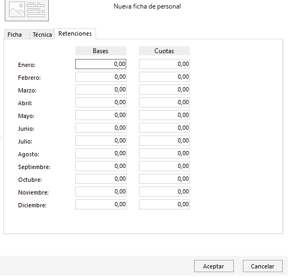Viewport: 289px width, 278px height.
Task: Click the Enero Cuotas field
Action: pyautogui.click(x=164, y=64)
